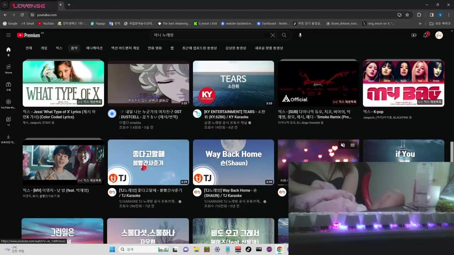Expand hidden bookmarks overflow chevron
The height and width of the screenshot is (255, 454).
point(420,24)
